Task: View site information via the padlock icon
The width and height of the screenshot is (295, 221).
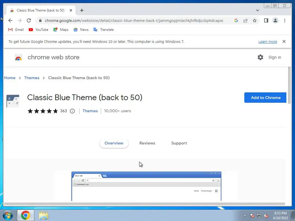Action: coord(40,20)
